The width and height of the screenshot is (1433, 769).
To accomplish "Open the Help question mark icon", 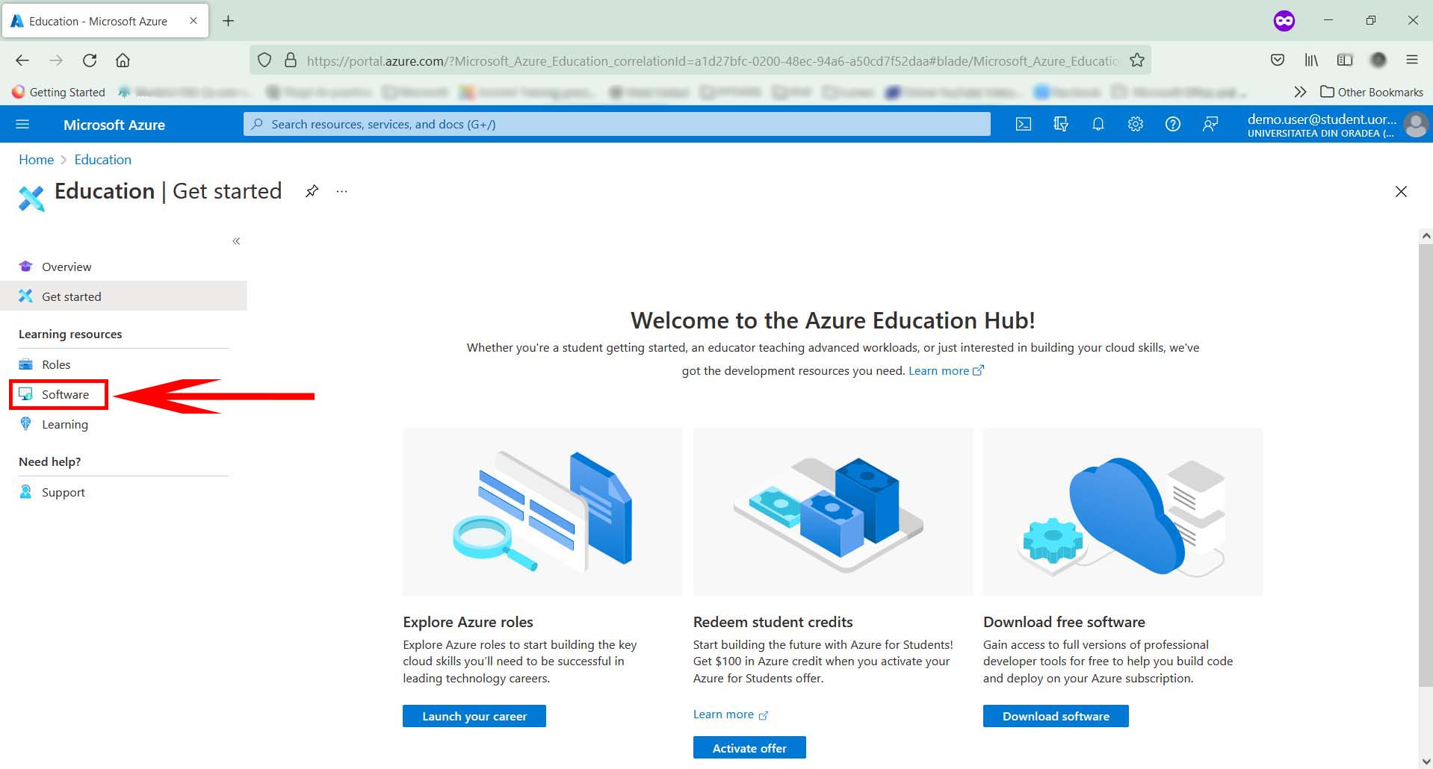I will tap(1173, 124).
